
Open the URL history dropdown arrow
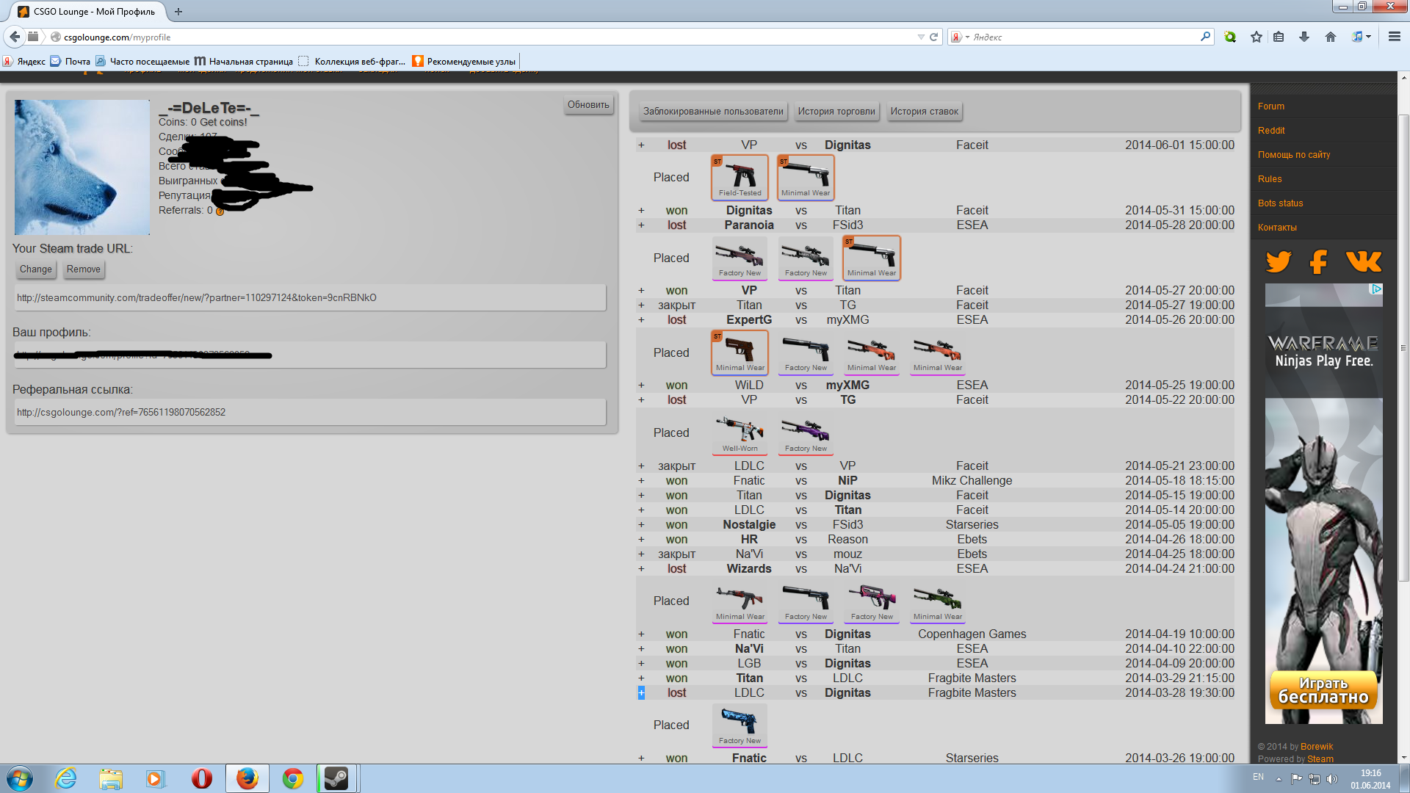tap(921, 37)
